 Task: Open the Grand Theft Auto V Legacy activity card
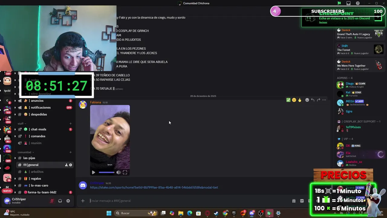tap(360, 34)
